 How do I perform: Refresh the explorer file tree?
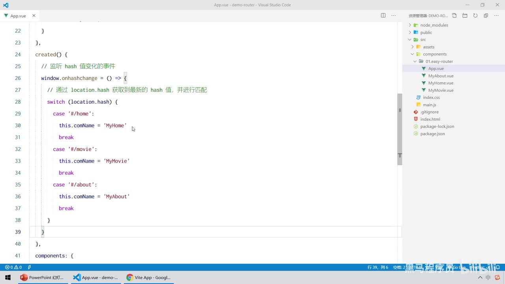[x=475, y=15]
